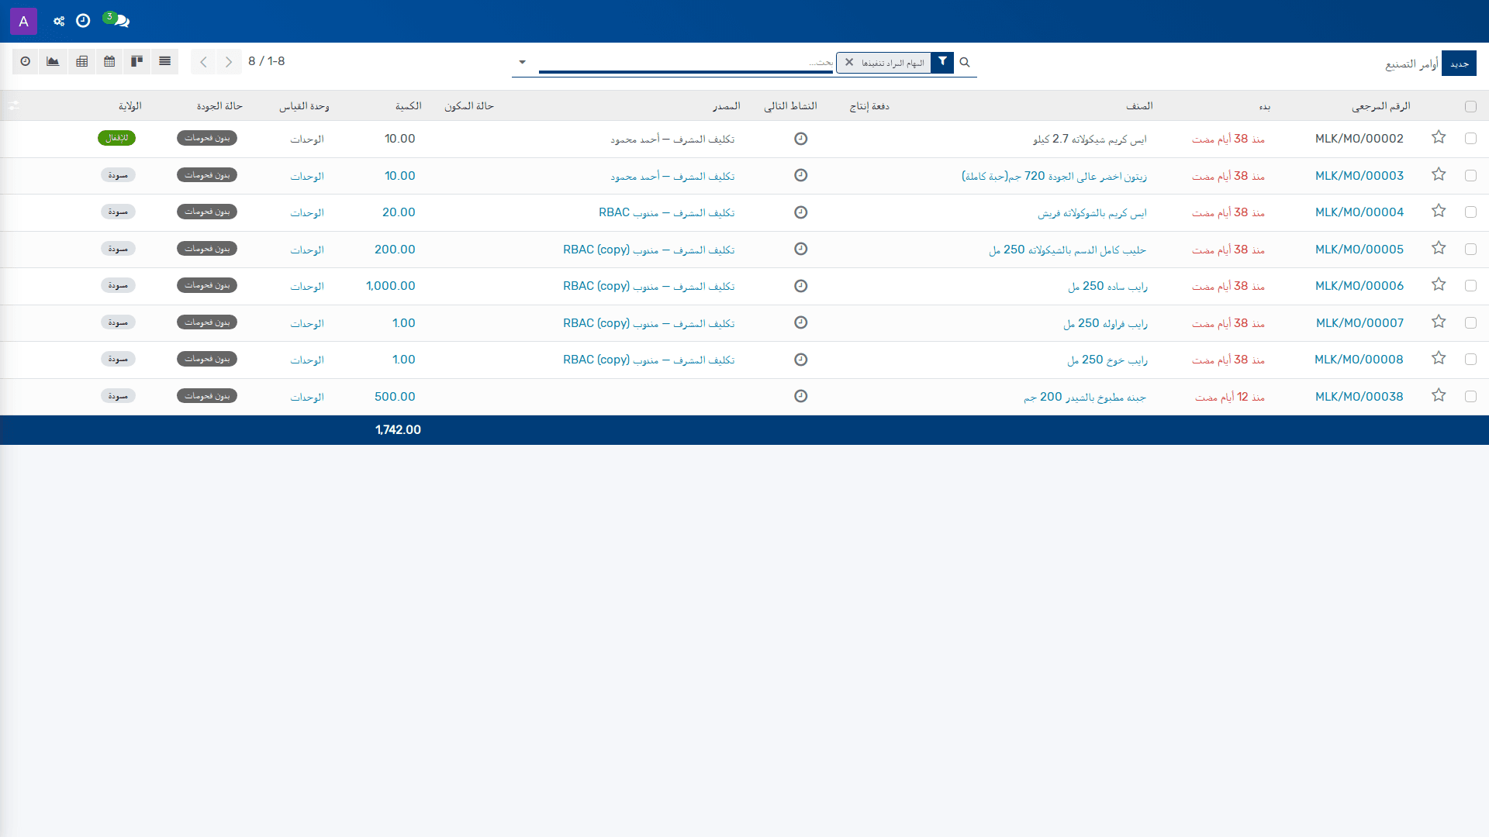This screenshot has width=1489, height=837.
Task: Open the optional columns toggle in header
Action: 14,105
